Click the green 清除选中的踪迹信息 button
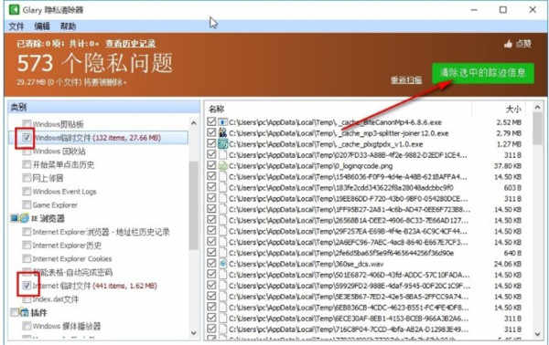 click(x=483, y=73)
